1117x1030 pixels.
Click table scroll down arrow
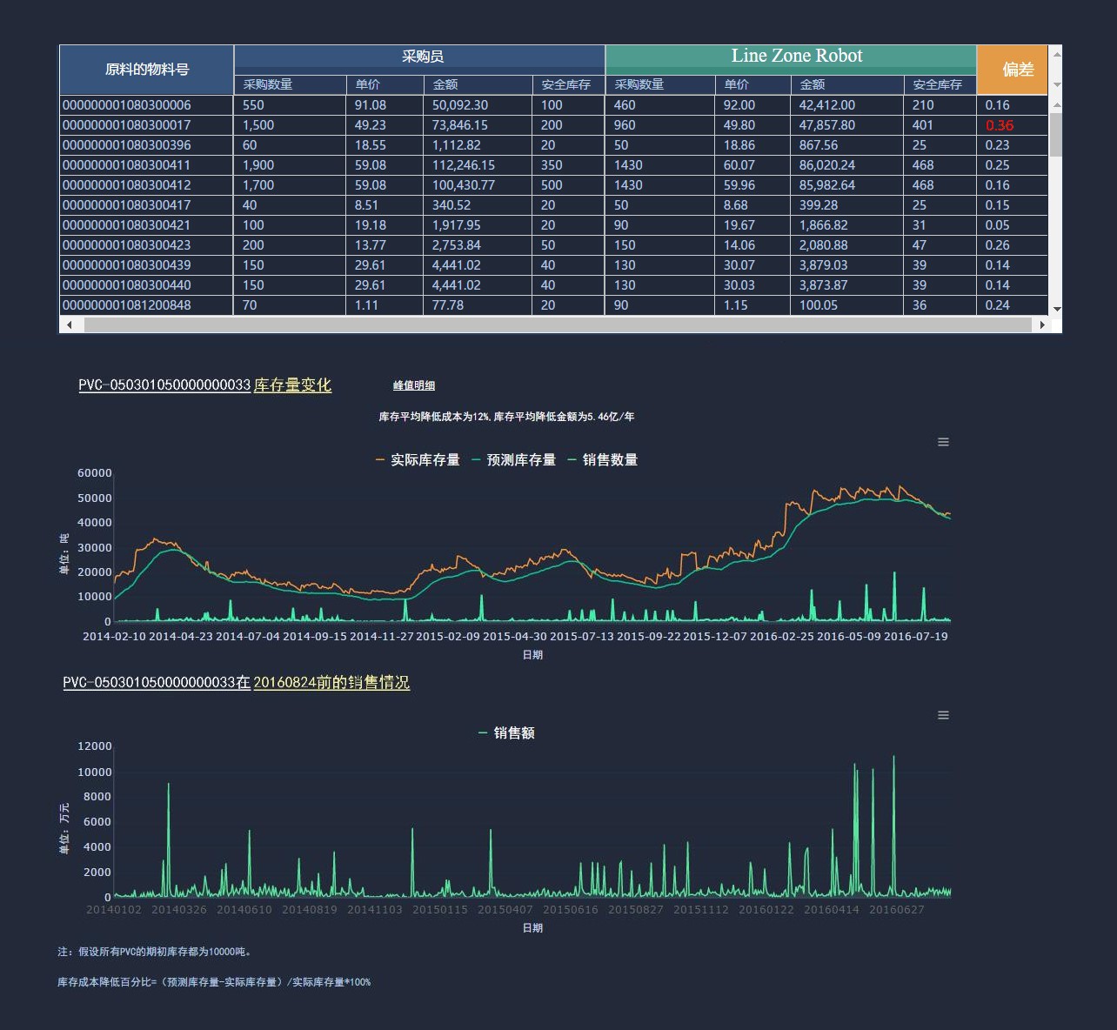[1056, 309]
